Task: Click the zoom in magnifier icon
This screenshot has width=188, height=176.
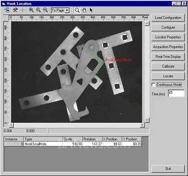Action: tap(31, 10)
